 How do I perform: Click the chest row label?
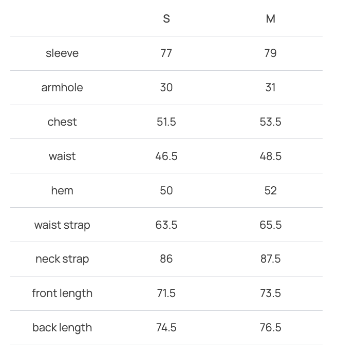62,122
